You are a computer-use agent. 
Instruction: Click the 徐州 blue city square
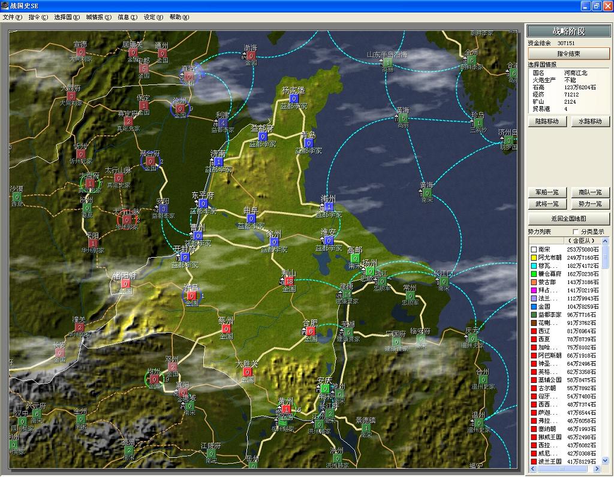[x=274, y=241]
